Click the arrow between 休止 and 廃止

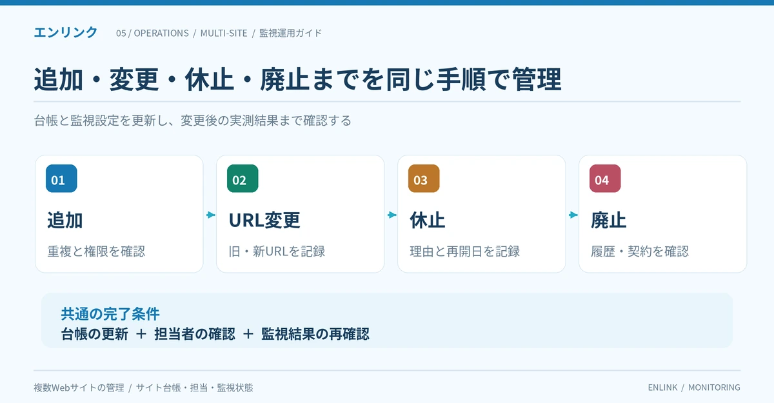click(x=573, y=215)
